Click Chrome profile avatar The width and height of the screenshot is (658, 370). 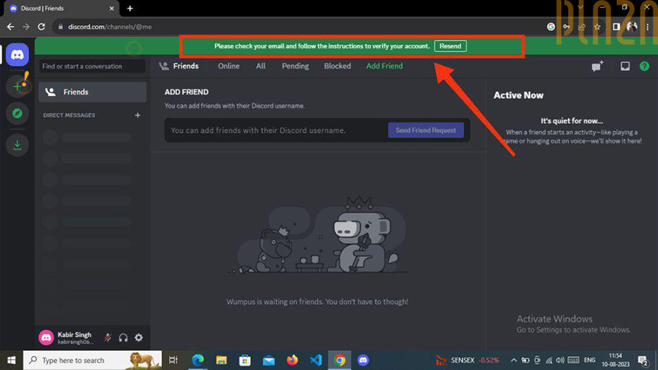click(632, 27)
